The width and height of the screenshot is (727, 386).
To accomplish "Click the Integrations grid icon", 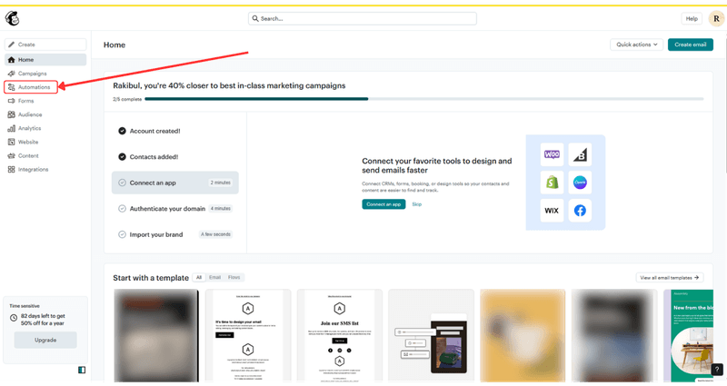I will click(x=12, y=170).
